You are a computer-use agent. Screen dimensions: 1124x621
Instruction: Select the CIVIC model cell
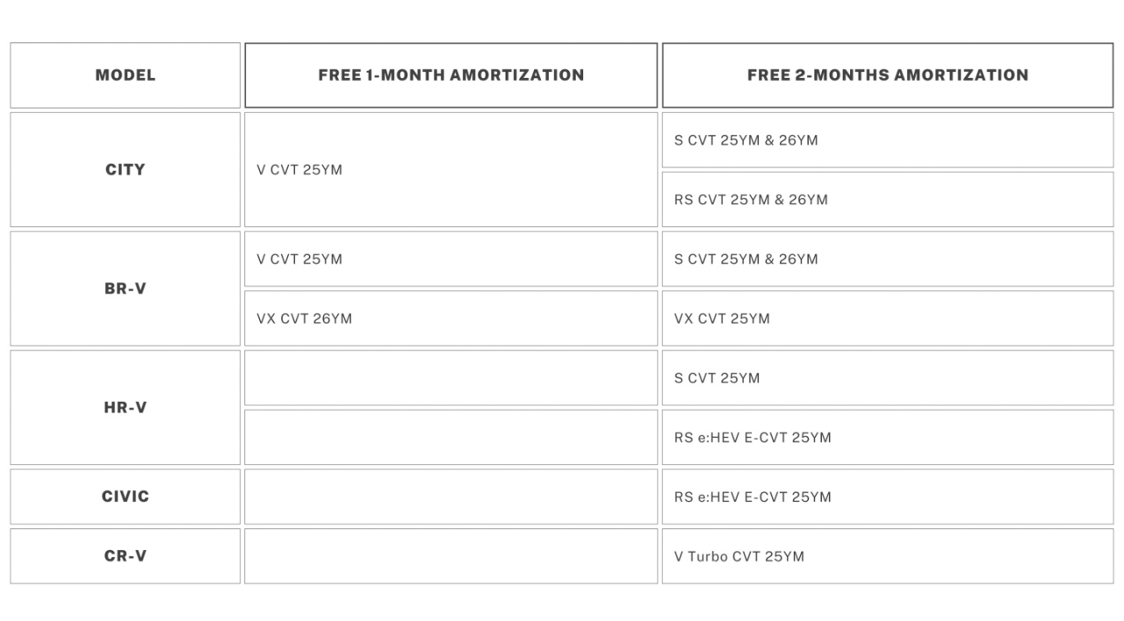pyautogui.click(x=125, y=496)
